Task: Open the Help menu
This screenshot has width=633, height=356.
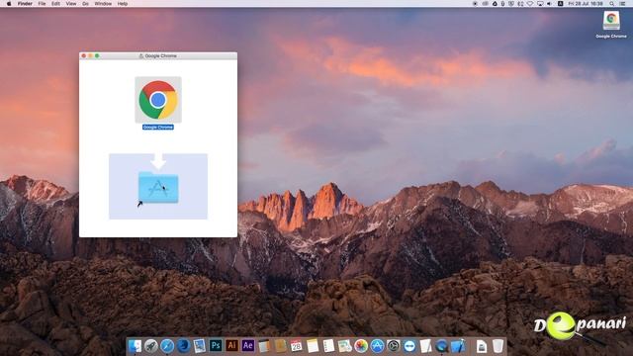Action: pyautogui.click(x=123, y=4)
